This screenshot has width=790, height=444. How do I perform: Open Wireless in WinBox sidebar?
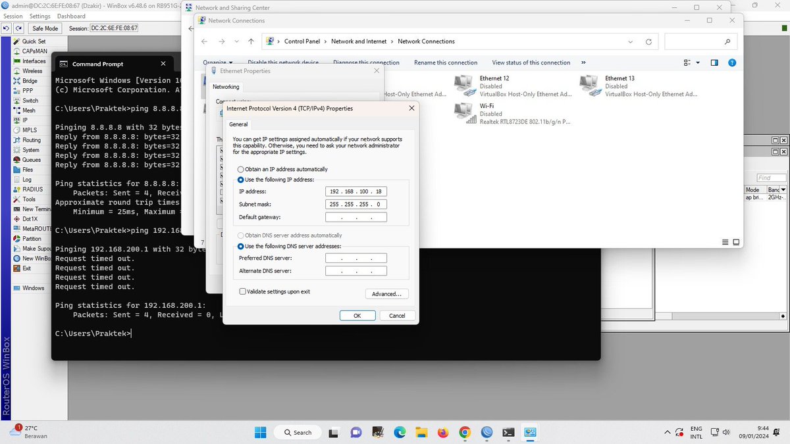tap(32, 71)
